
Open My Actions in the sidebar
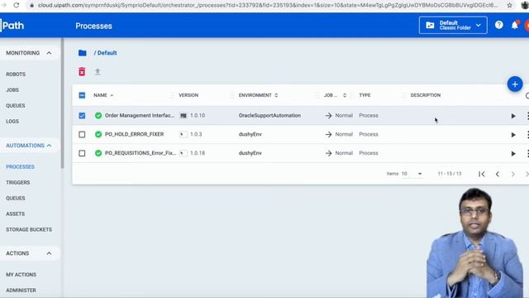tap(21, 275)
